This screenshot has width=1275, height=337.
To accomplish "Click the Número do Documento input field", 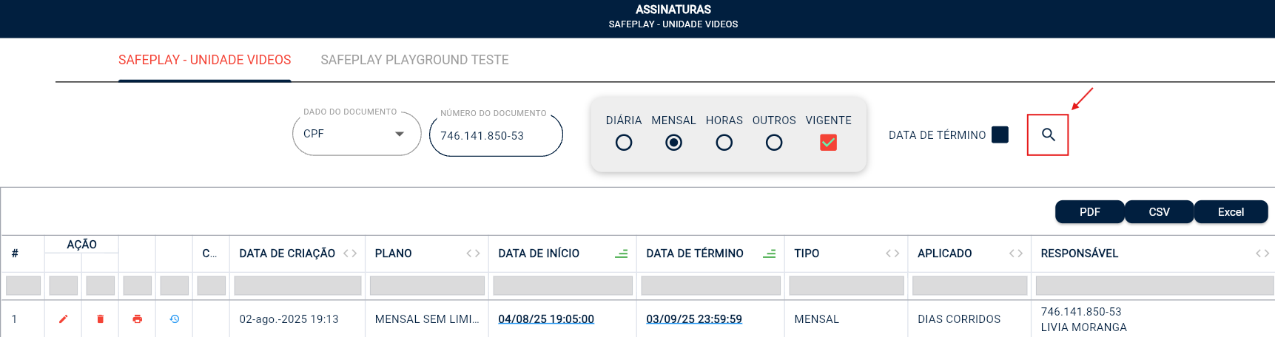I will pyautogui.click(x=495, y=136).
